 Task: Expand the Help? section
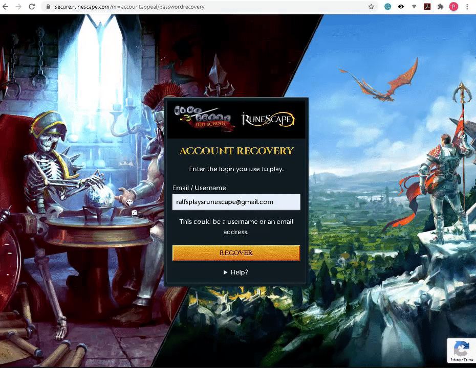(x=236, y=272)
